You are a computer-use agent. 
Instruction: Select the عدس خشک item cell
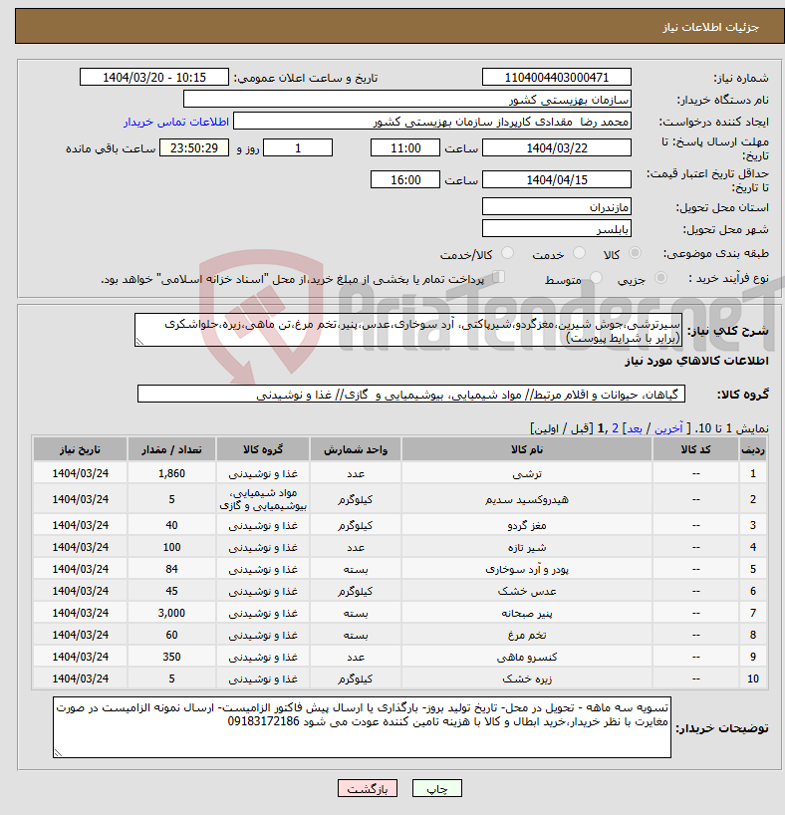527,591
